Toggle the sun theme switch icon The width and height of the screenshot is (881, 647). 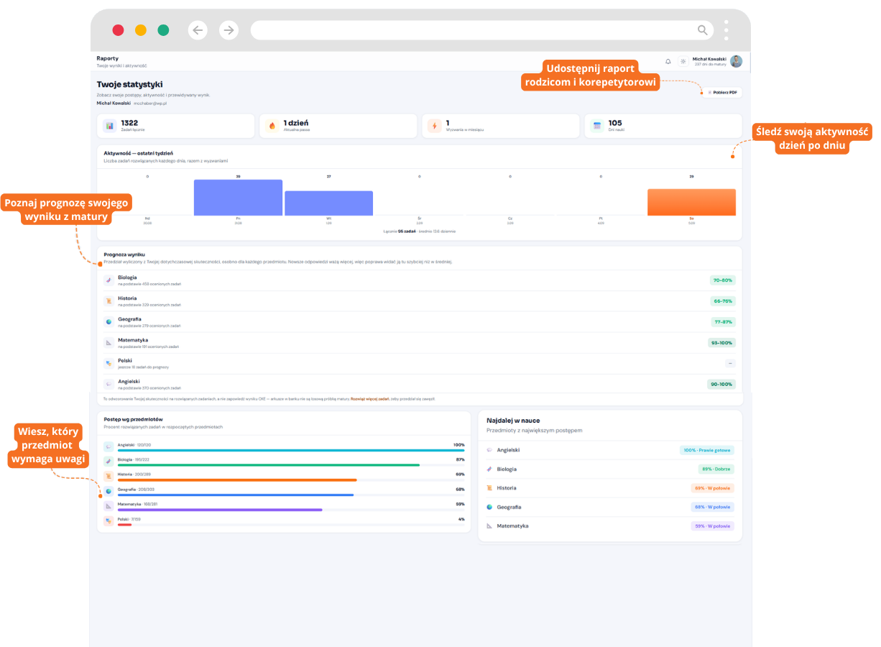683,62
